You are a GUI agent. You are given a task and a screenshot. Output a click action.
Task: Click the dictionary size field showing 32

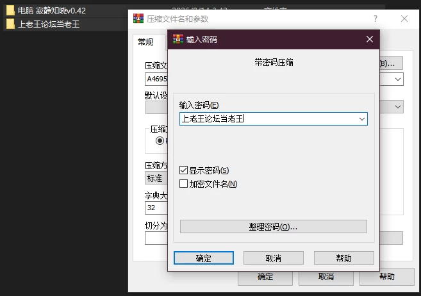tap(156, 208)
